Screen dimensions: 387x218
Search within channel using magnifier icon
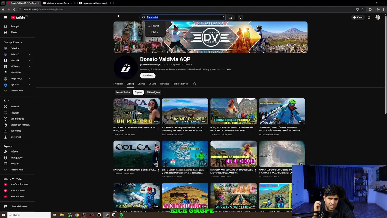(x=194, y=84)
